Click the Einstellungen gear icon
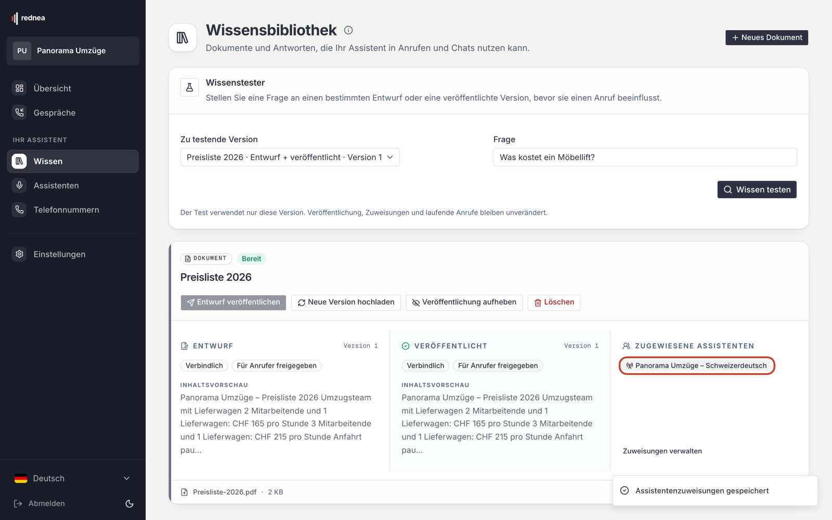This screenshot has width=832, height=520. pos(19,254)
